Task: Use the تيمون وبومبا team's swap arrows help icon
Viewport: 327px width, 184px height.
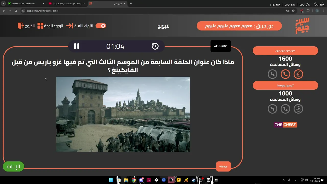Action: [272, 109]
